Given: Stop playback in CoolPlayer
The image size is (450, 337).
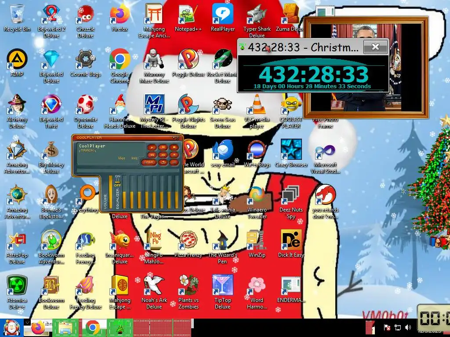Looking at the screenshot, I should tap(174, 147).
